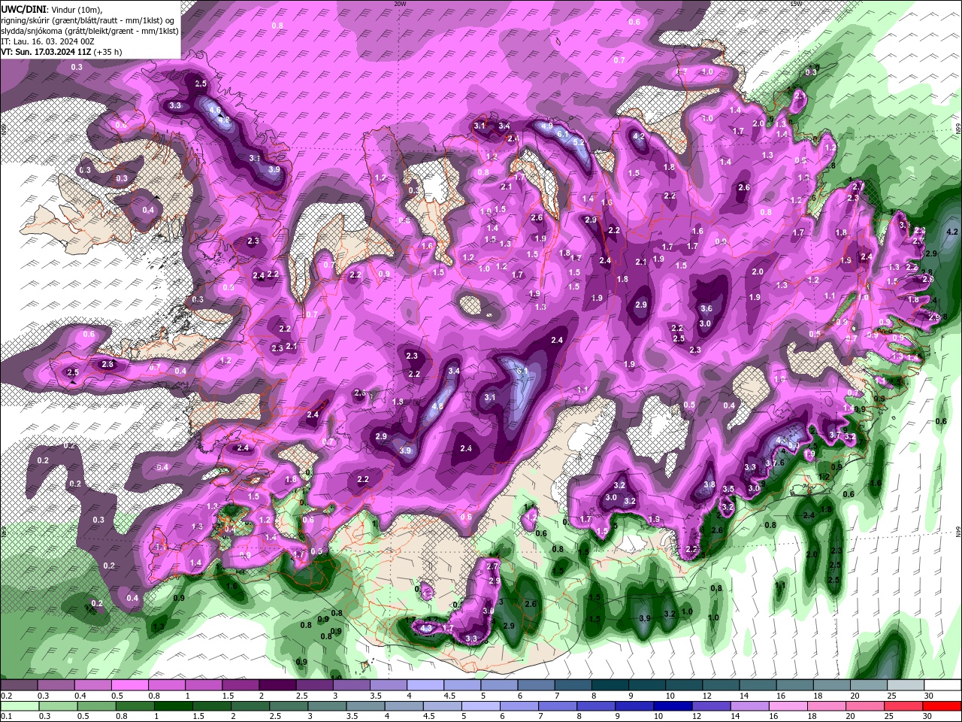962x722 pixels.
Task: Click the '5.2' snowfall value on the map
Action: pyautogui.click(x=579, y=141)
